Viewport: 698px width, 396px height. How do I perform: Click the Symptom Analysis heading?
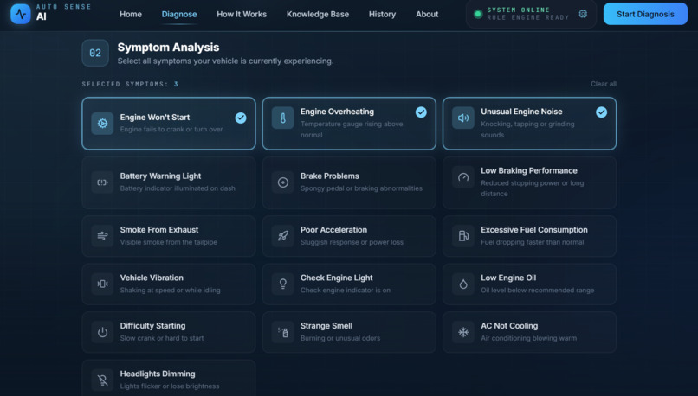pyautogui.click(x=168, y=47)
